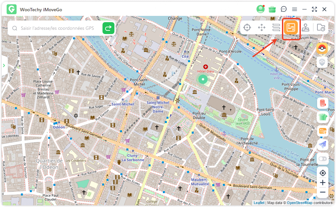Click the red phone device icon

[x=322, y=103]
